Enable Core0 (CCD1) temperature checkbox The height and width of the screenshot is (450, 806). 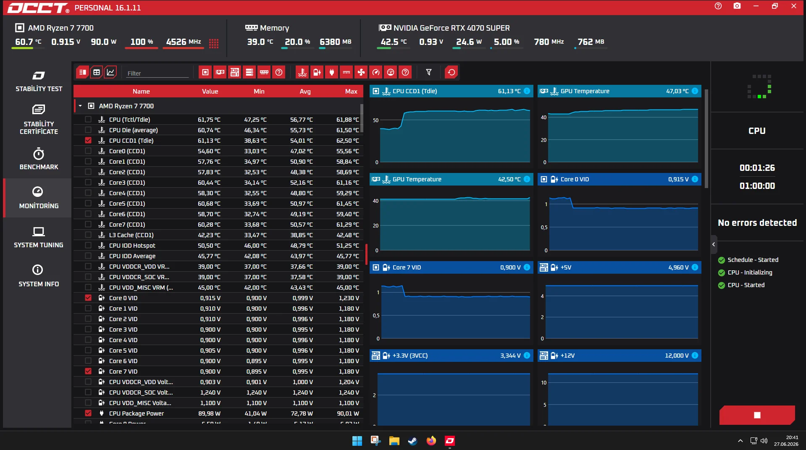(88, 151)
